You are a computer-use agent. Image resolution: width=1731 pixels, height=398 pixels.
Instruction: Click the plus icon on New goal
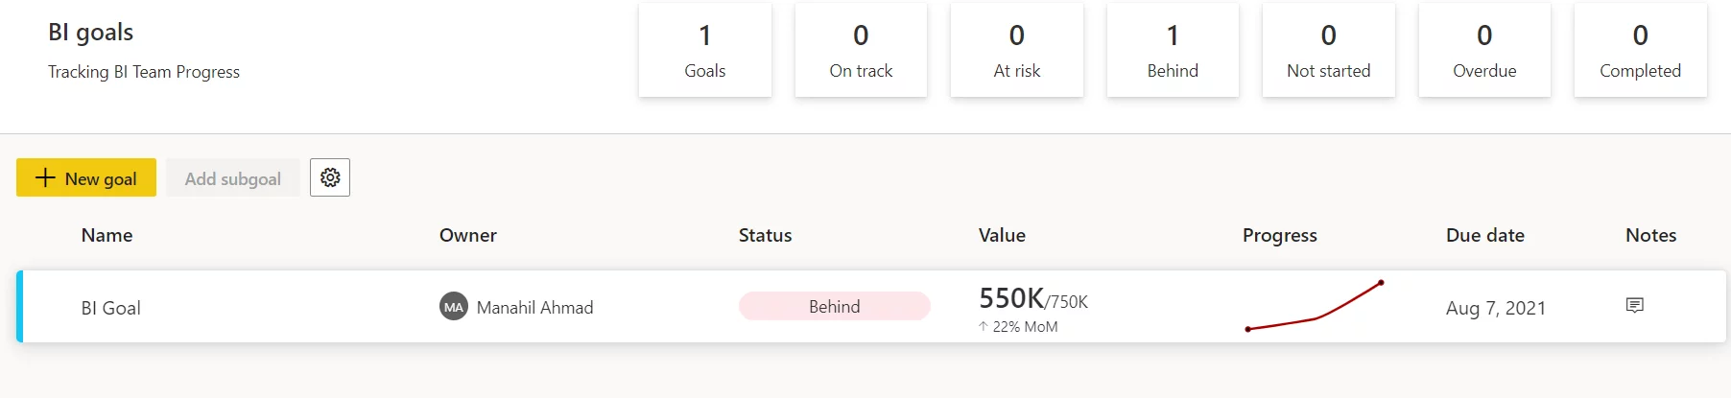pyautogui.click(x=45, y=177)
